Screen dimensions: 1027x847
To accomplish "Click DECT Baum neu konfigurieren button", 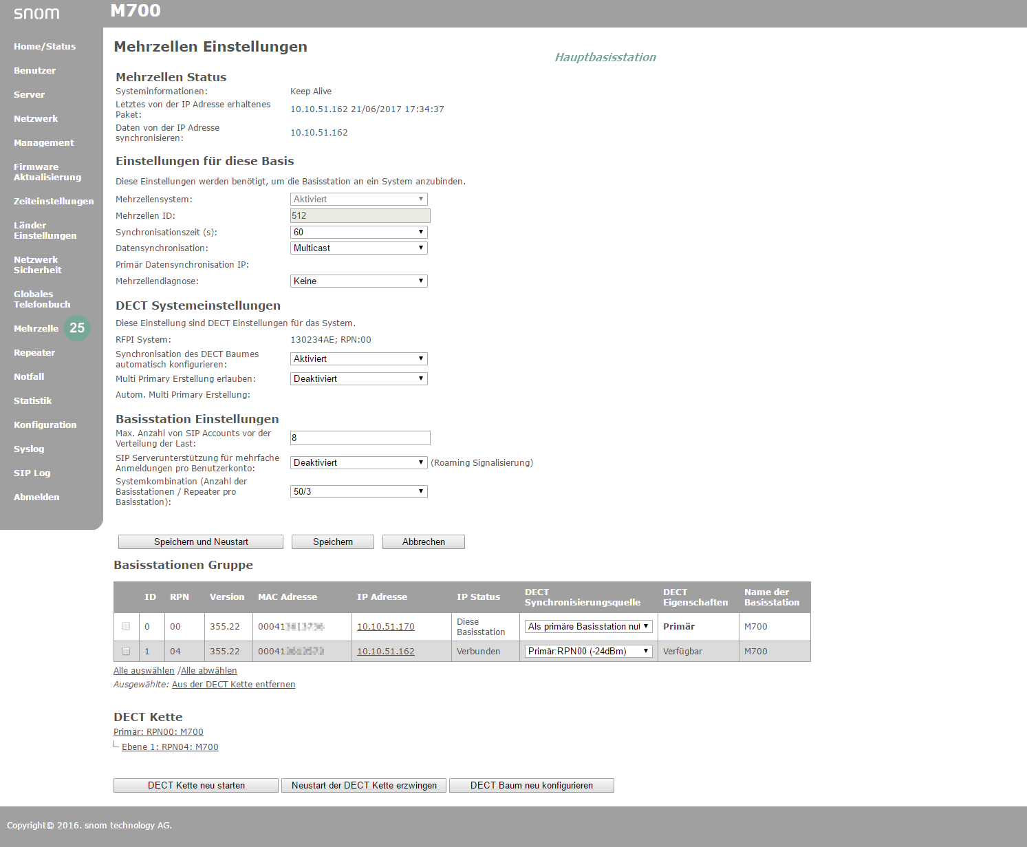I will (531, 786).
